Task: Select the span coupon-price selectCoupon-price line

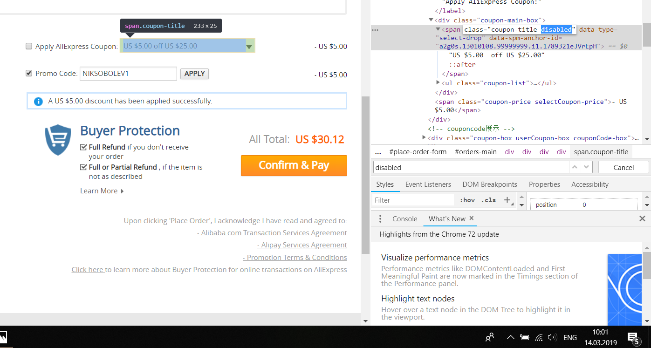Action: 531,106
